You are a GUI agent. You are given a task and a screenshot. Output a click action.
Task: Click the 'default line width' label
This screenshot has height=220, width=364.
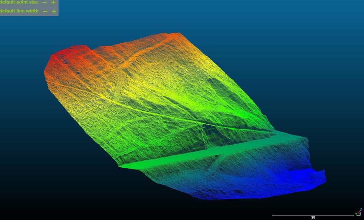tap(19, 11)
